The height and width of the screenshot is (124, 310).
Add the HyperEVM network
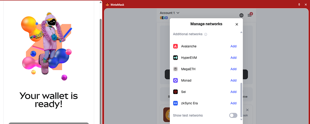(x=233, y=58)
